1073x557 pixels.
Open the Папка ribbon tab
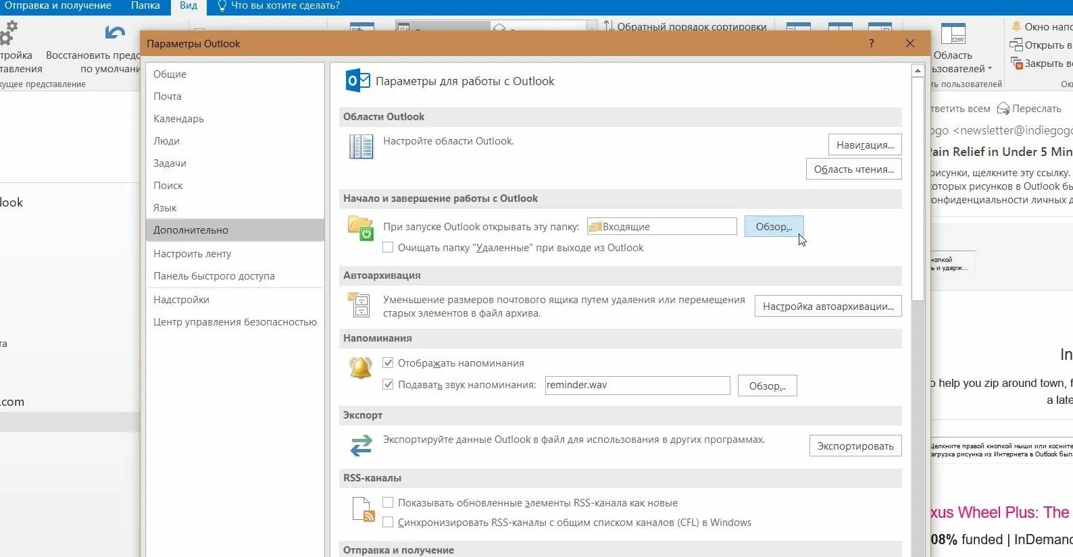coord(145,5)
